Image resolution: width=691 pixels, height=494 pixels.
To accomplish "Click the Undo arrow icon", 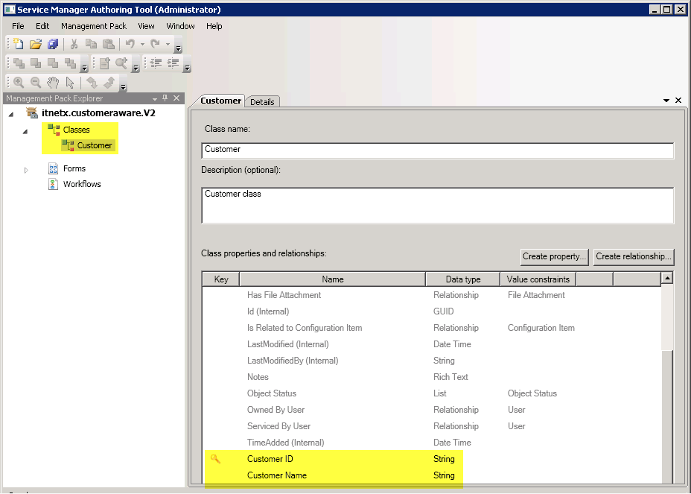I will tap(130, 45).
